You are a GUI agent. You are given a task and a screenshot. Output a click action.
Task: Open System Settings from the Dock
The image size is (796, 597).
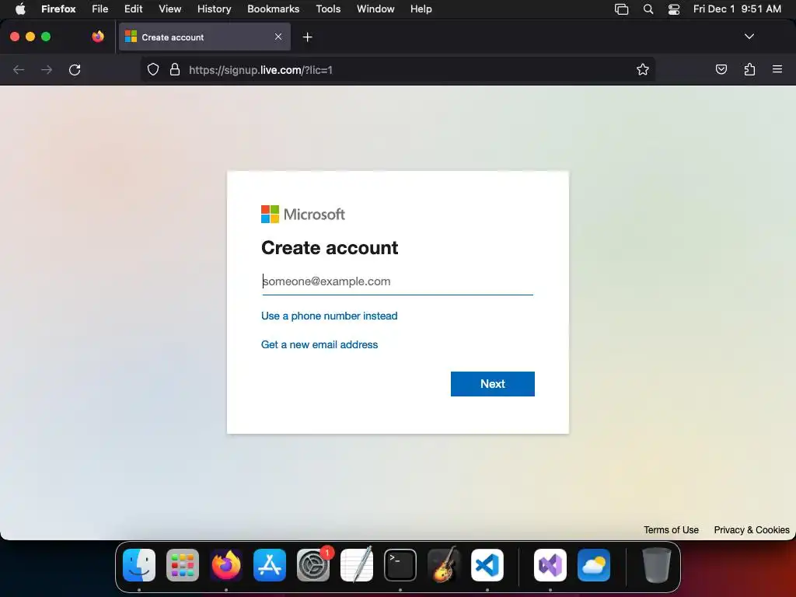pos(313,565)
